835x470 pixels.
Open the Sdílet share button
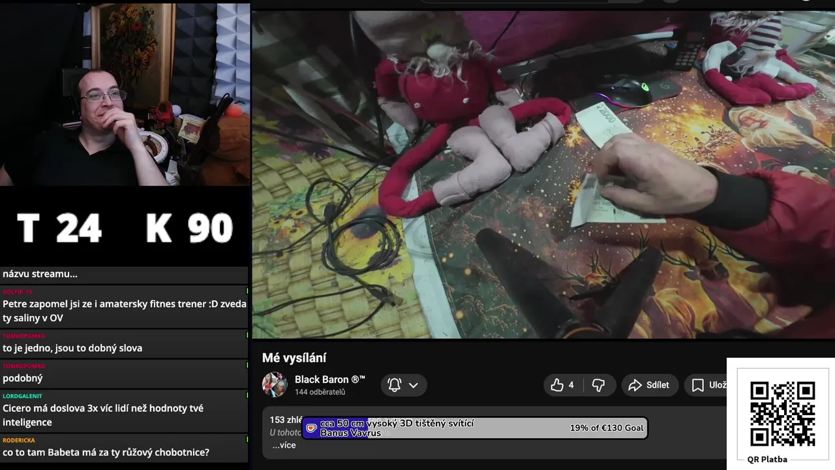click(x=649, y=385)
